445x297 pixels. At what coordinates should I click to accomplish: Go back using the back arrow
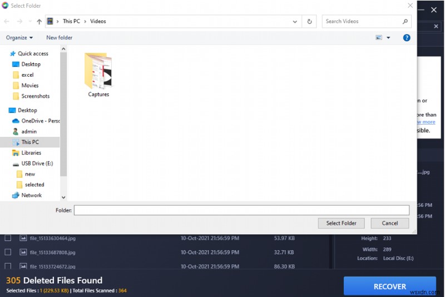coord(7,21)
